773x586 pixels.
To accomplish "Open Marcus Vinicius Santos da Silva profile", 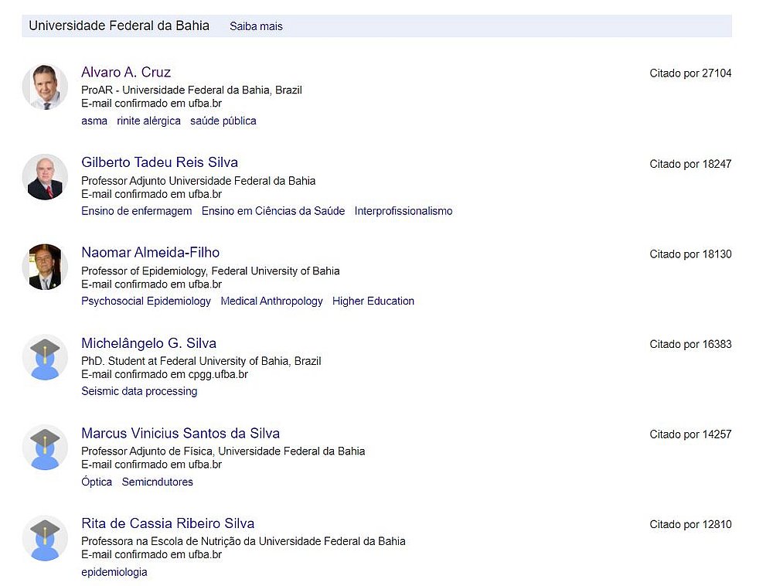I will pos(180,433).
